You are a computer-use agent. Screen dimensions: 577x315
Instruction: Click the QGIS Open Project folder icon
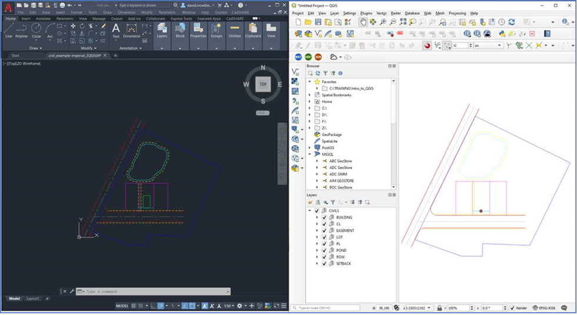[308, 22]
